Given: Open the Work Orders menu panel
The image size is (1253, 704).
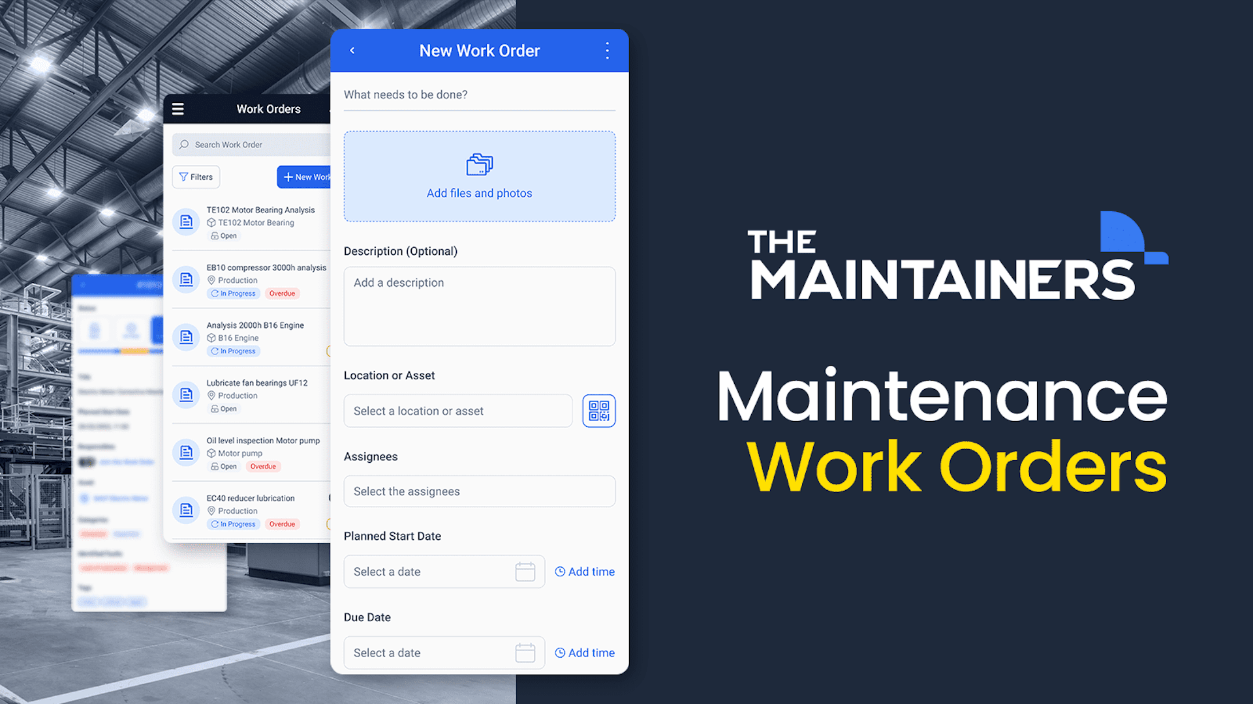Looking at the screenshot, I should tap(178, 108).
